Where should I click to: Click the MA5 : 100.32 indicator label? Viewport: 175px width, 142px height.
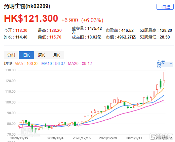point(27,64)
